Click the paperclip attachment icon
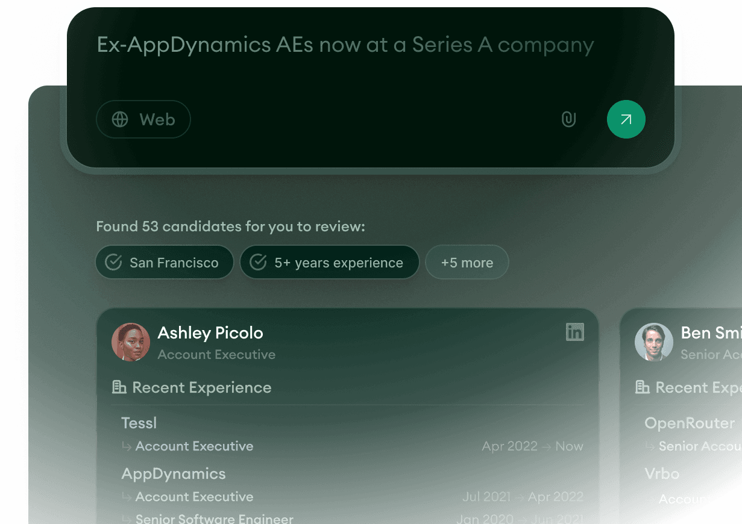742x524 pixels. point(568,119)
